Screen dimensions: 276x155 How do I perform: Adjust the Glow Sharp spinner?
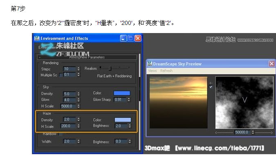click(129, 100)
